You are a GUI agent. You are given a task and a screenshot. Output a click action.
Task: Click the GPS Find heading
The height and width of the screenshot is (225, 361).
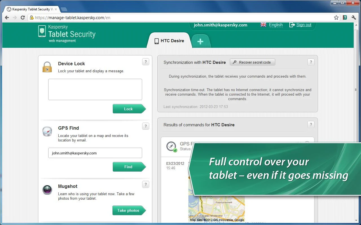click(69, 128)
